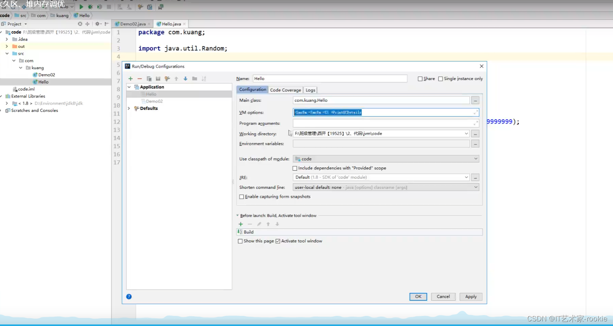This screenshot has height=326, width=613.
Task: Enable the Single instance only checkbox
Action: [441, 79]
